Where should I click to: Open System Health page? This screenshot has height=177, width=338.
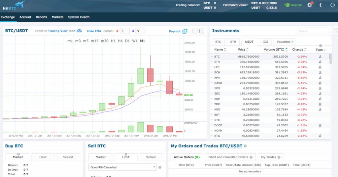coord(79,17)
